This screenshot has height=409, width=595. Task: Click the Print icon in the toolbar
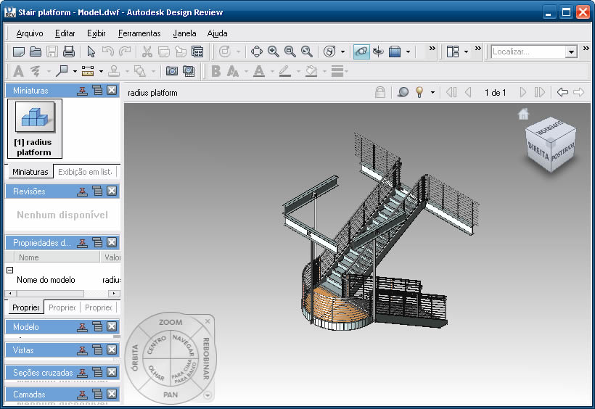click(x=69, y=51)
